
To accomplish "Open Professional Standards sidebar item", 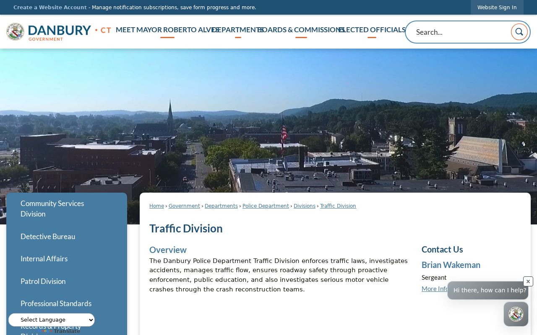I will pos(67,304).
